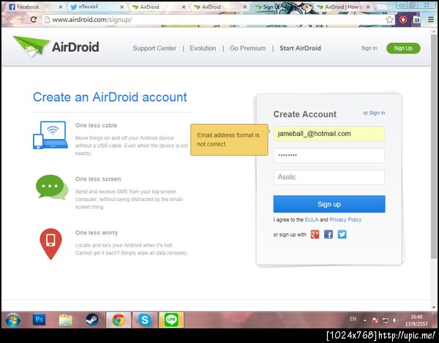Sign up with Twitter icon

point(342,234)
